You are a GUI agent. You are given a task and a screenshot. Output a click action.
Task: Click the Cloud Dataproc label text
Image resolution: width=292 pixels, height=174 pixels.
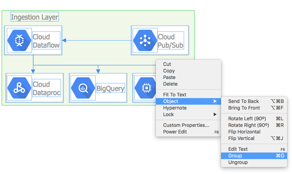click(46, 88)
